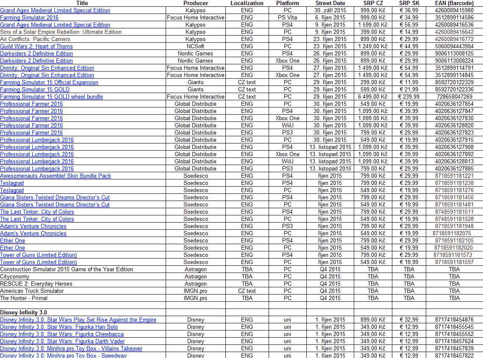483x358 pixels.
Task: Follow the Guild Wars 2: Heart of Thorns link
Action: (x=36, y=47)
